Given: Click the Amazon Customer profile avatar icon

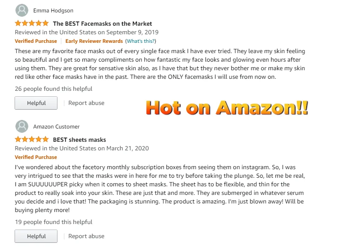Looking at the screenshot, I should (x=22, y=126).
